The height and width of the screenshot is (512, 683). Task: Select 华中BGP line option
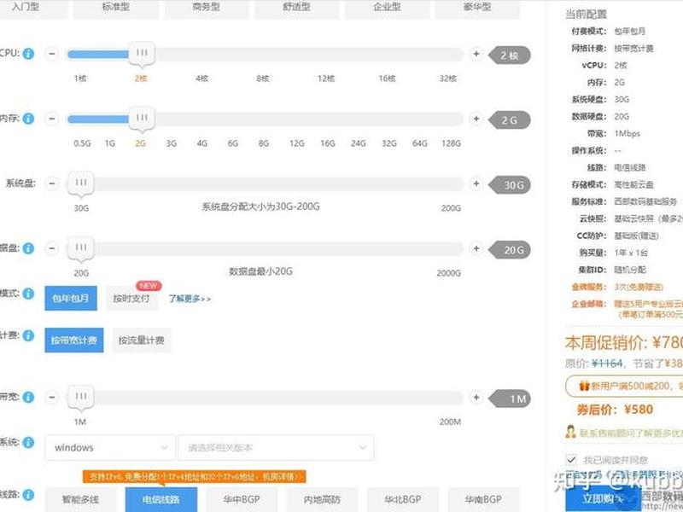point(242,499)
